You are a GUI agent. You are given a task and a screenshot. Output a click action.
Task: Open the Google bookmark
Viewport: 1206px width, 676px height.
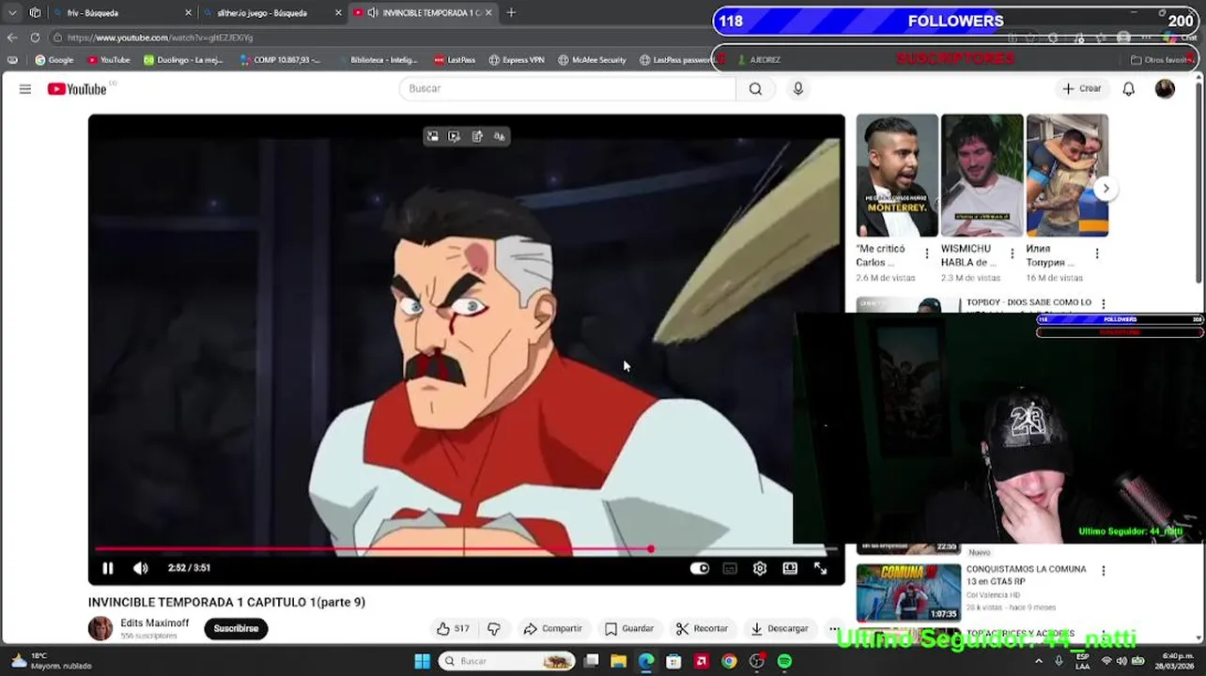click(x=54, y=60)
